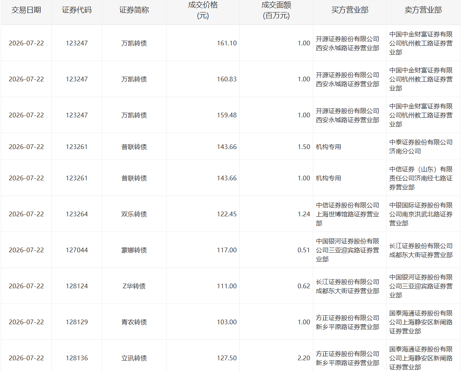Click seller 中银国际证券南京洪武北路 cell
461x372 pixels.
pos(421,214)
